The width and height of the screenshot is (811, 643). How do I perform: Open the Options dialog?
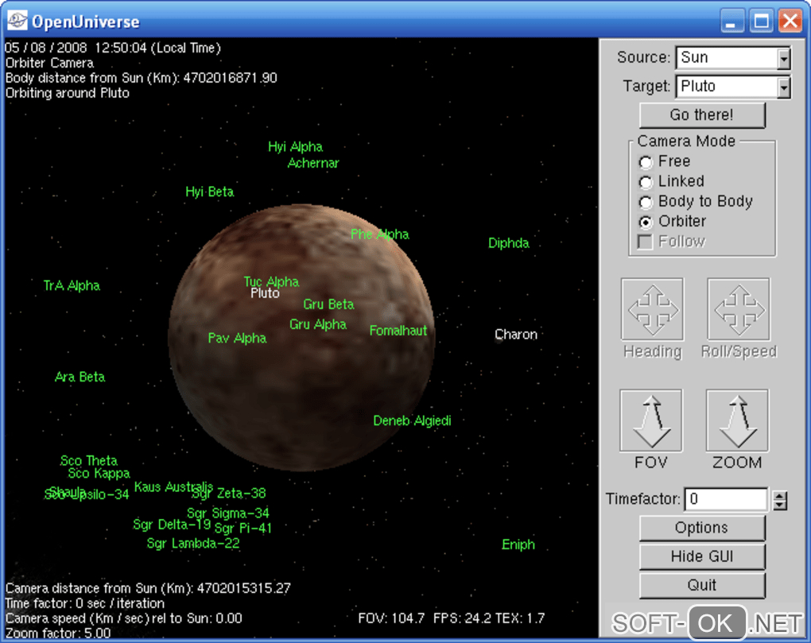pyautogui.click(x=702, y=528)
